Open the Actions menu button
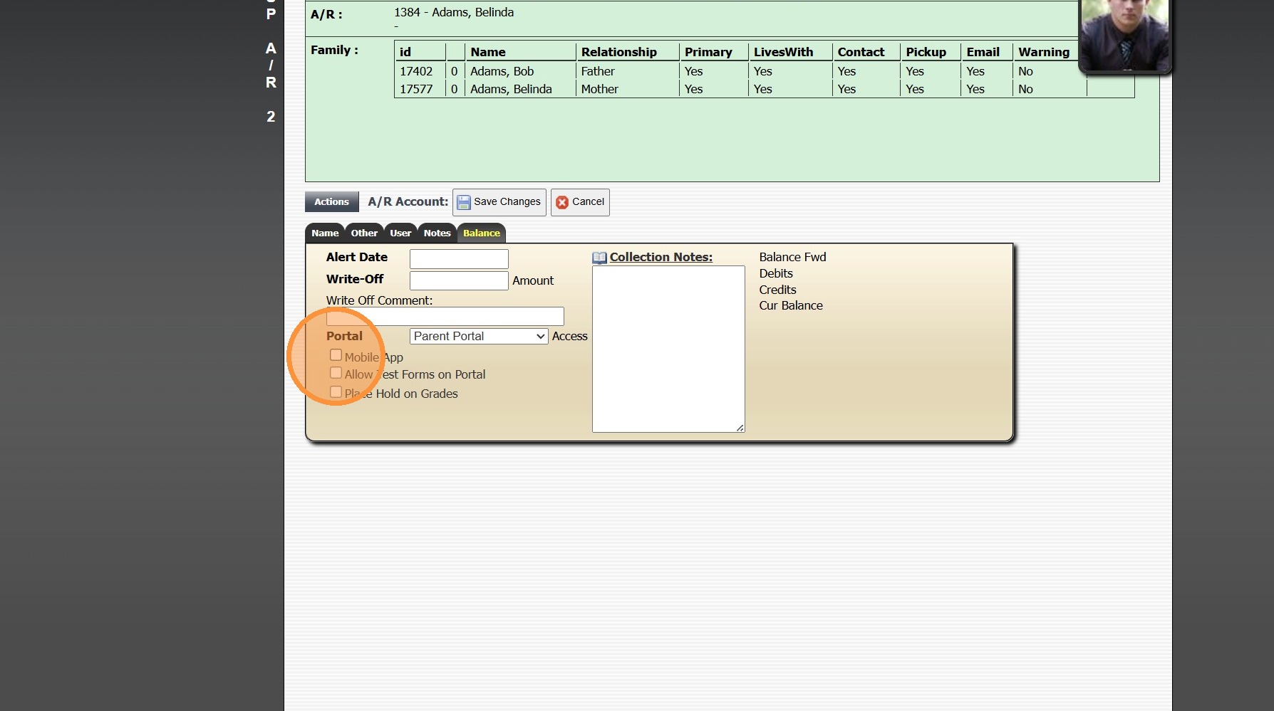 (x=332, y=202)
